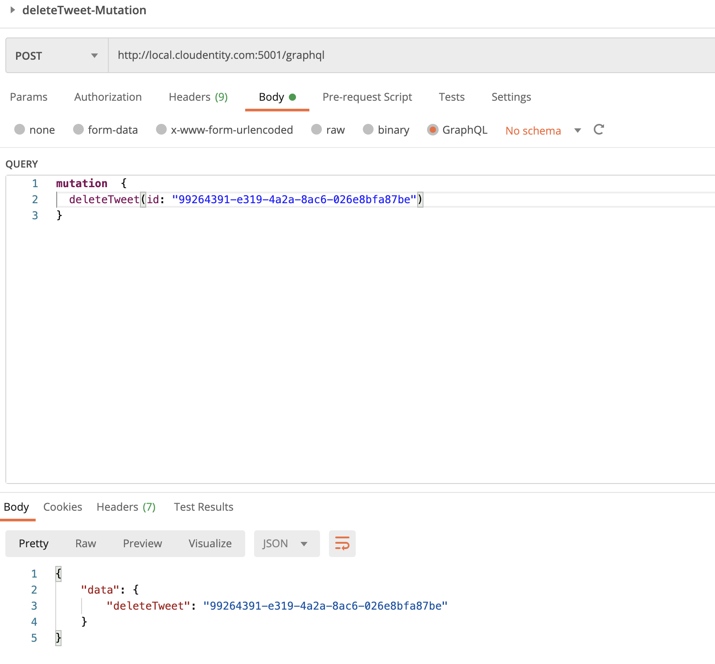The width and height of the screenshot is (715, 664).
Task: Choose the raw body type
Action: (x=316, y=129)
